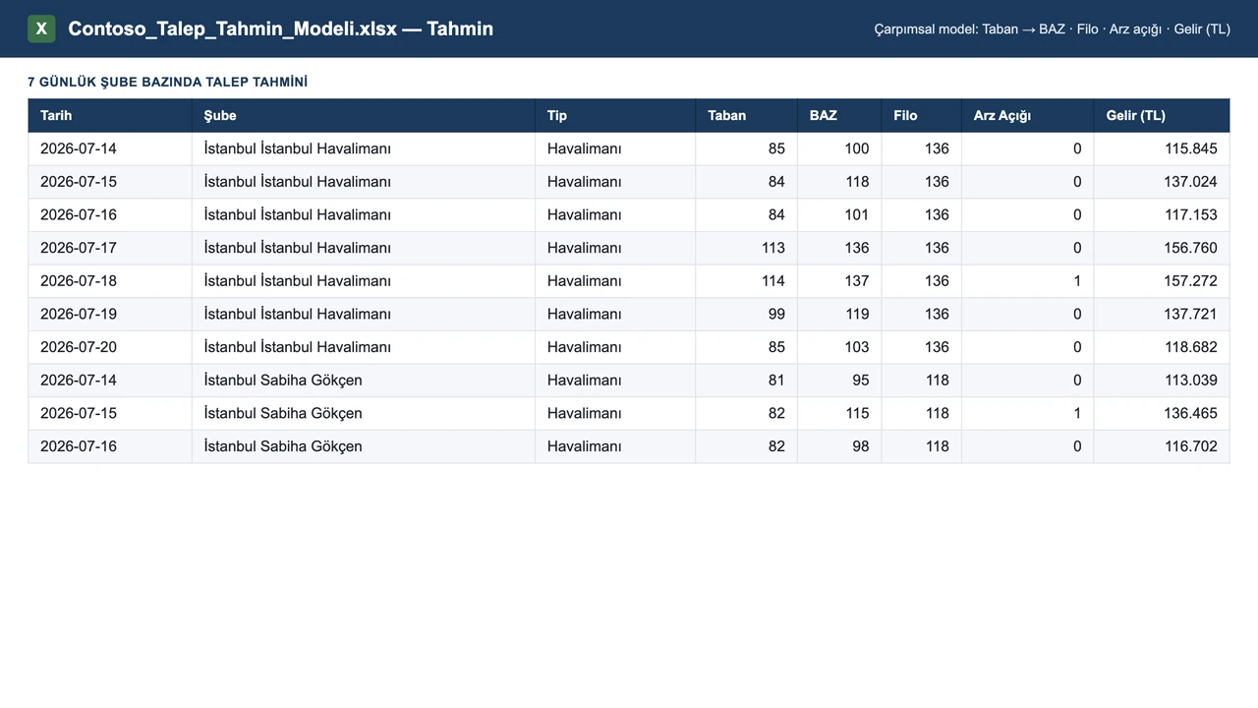Click revenue value 117.153
Image resolution: width=1258 pixels, height=708 pixels.
(x=1191, y=214)
